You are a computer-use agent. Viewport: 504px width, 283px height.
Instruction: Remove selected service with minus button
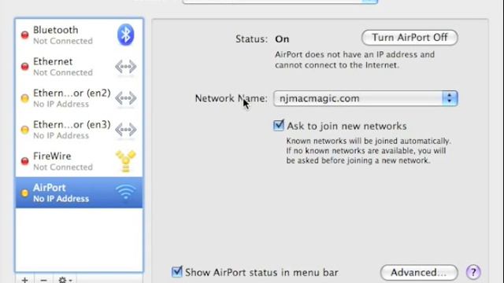44,279
